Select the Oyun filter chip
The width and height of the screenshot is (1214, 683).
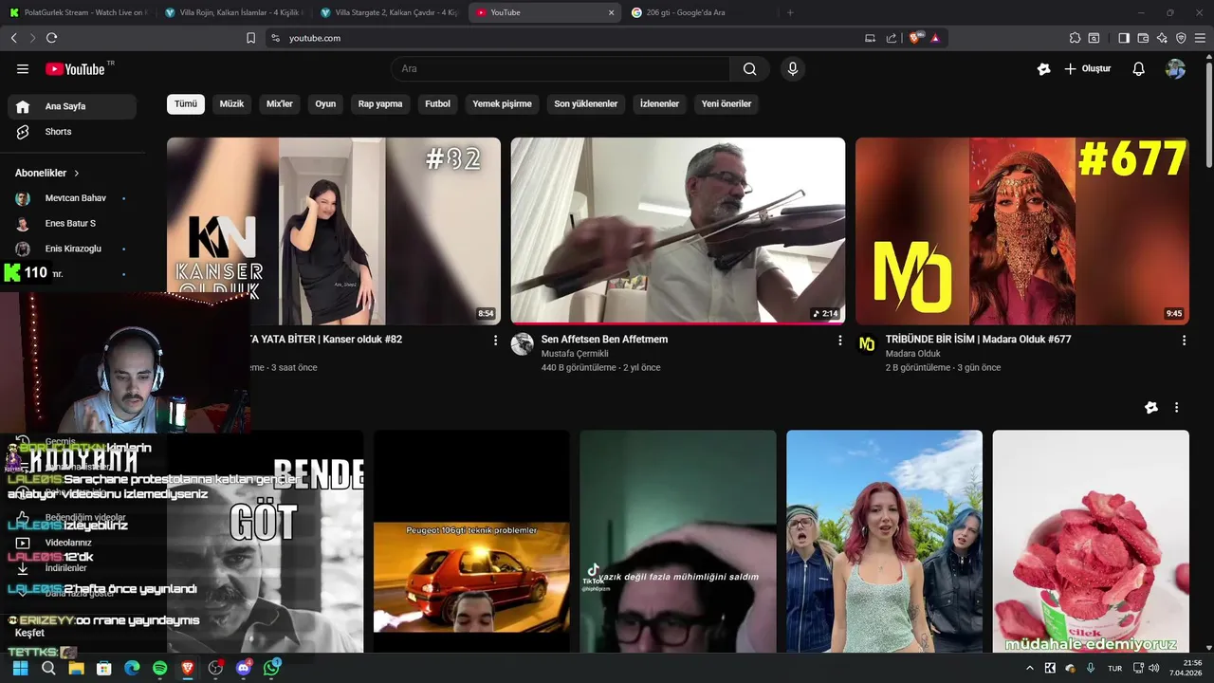click(x=325, y=103)
